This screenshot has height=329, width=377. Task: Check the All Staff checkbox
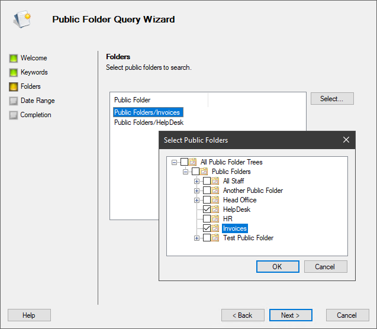(x=207, y=181)
